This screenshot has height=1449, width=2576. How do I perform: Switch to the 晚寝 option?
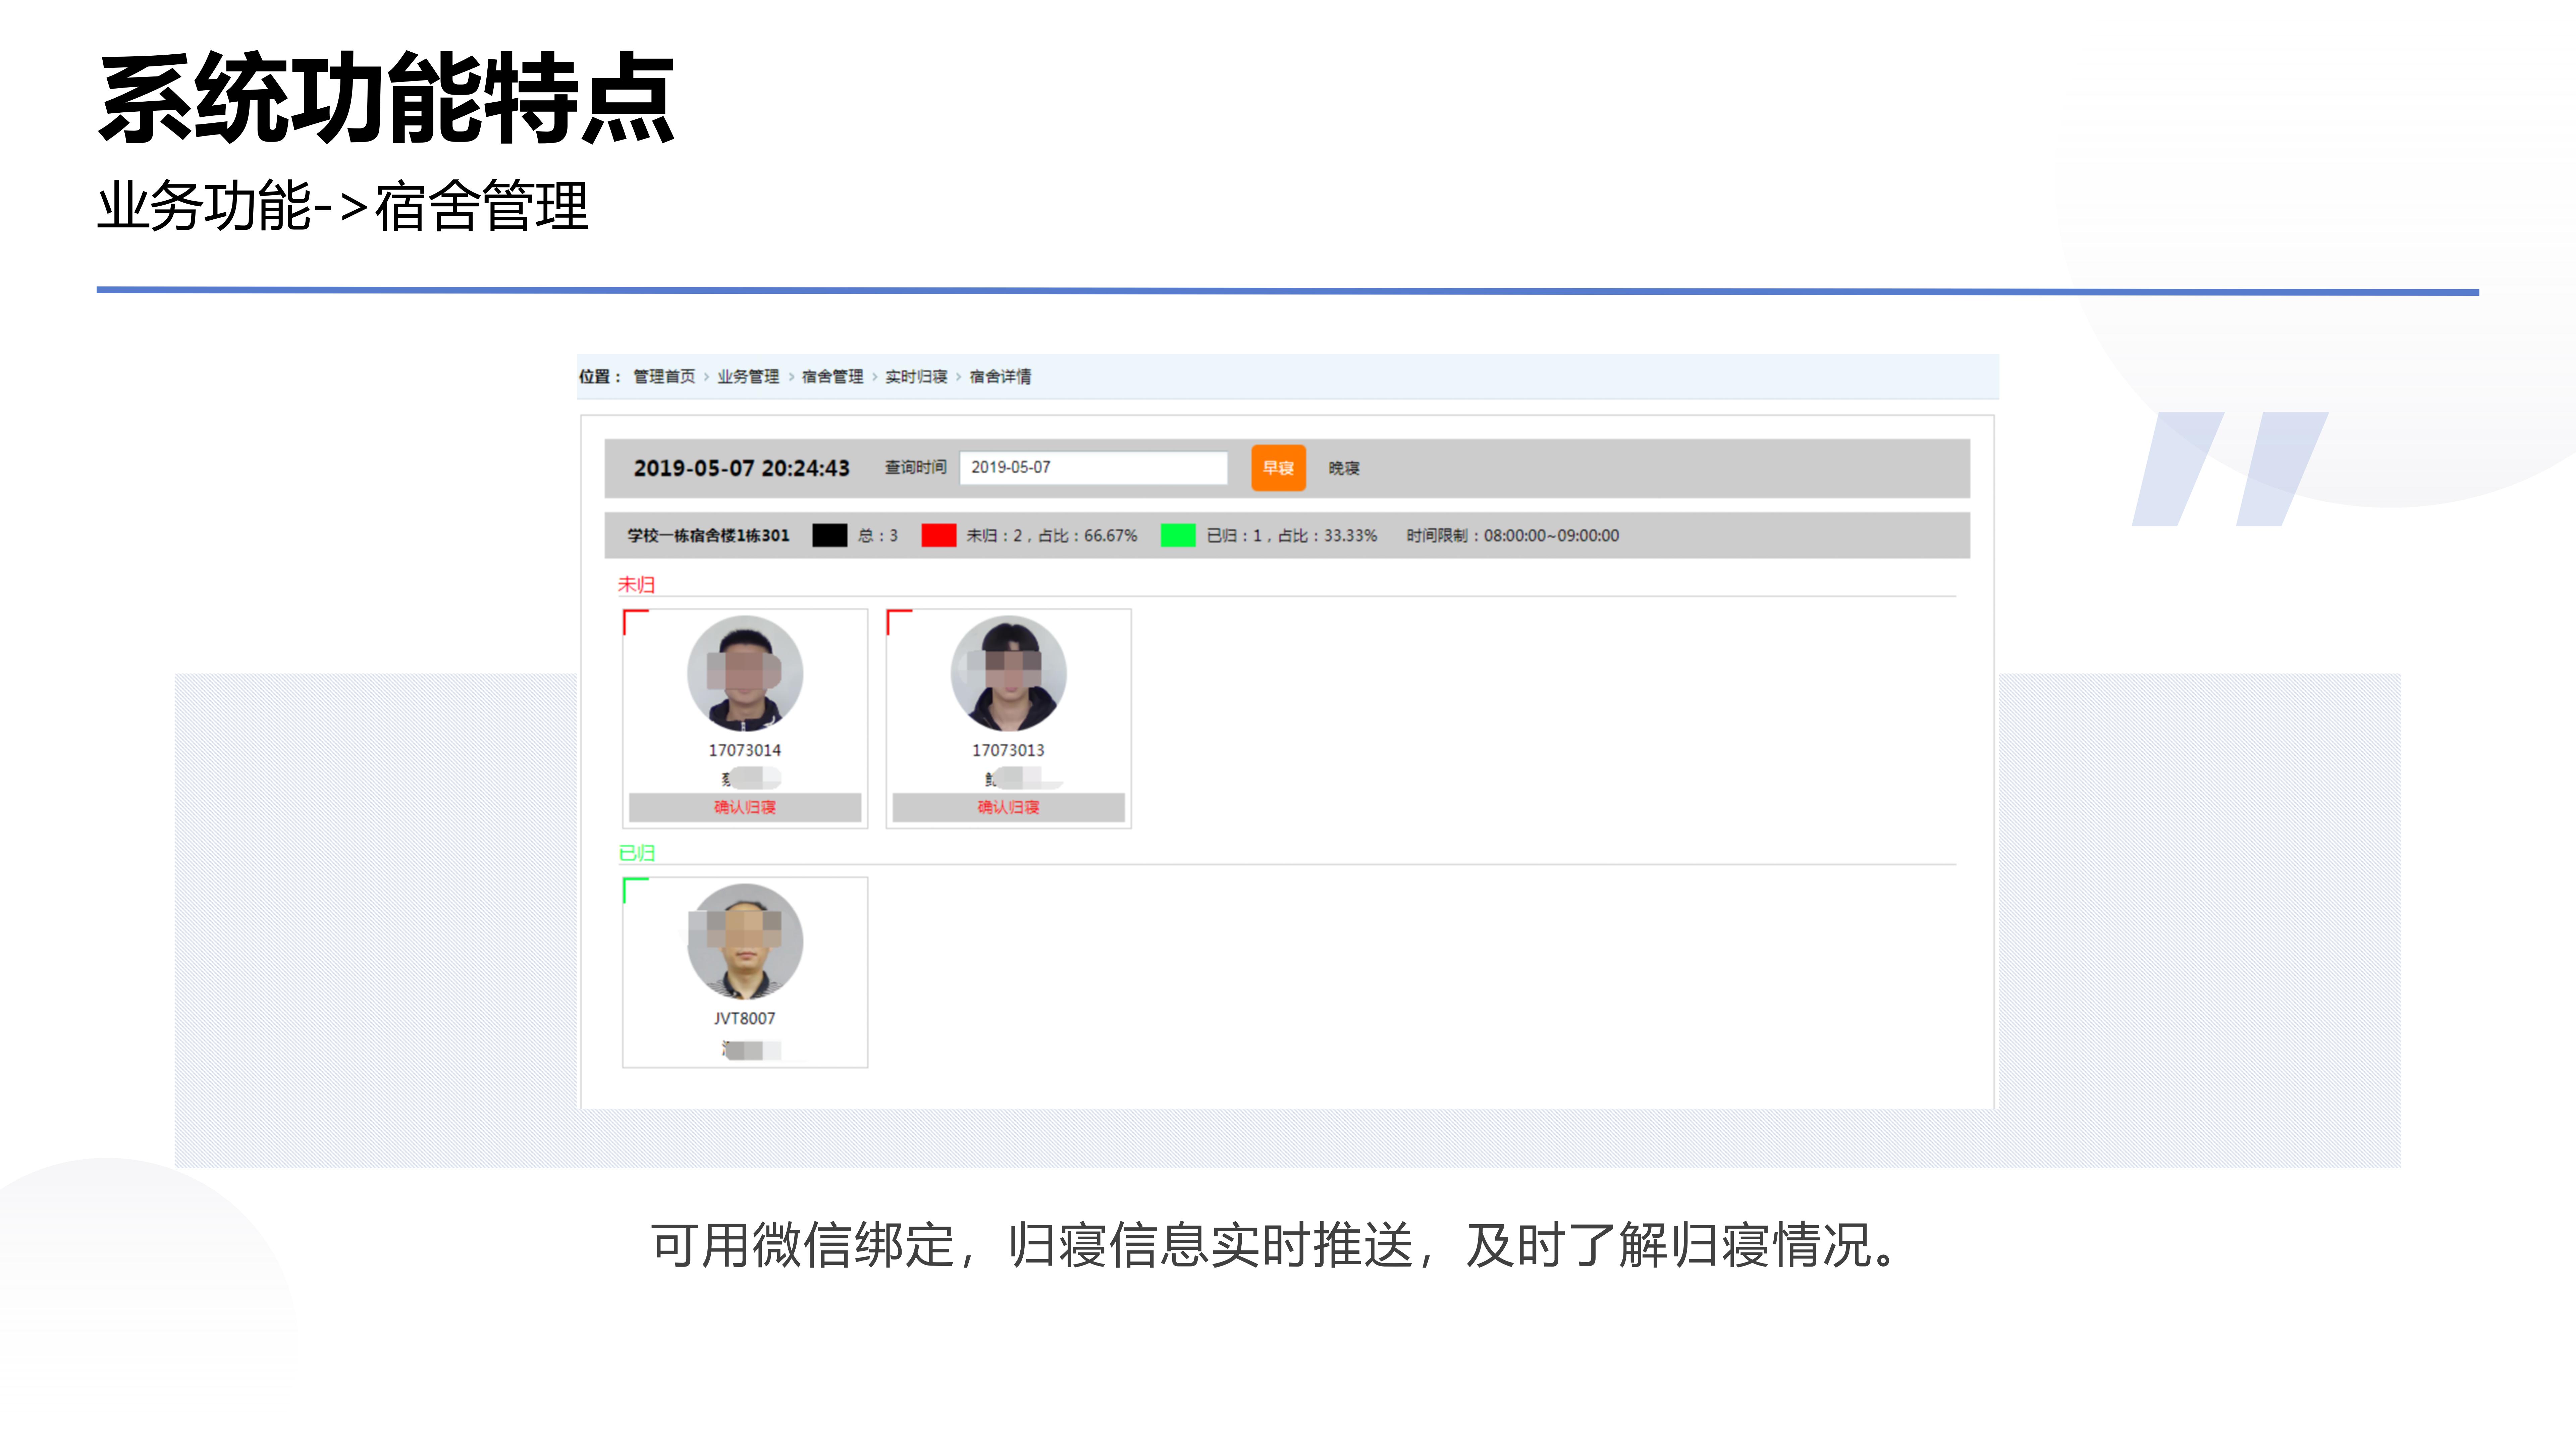(x=1344, y=468)
